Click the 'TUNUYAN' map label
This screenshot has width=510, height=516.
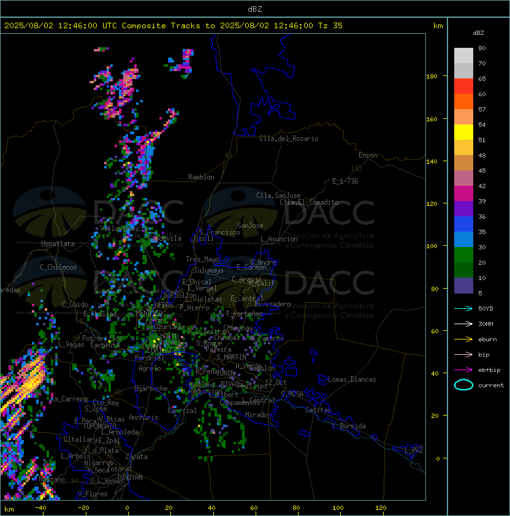[130, 477]
